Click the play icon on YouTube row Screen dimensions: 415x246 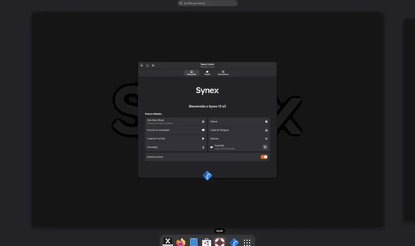[x=203, y=139]
